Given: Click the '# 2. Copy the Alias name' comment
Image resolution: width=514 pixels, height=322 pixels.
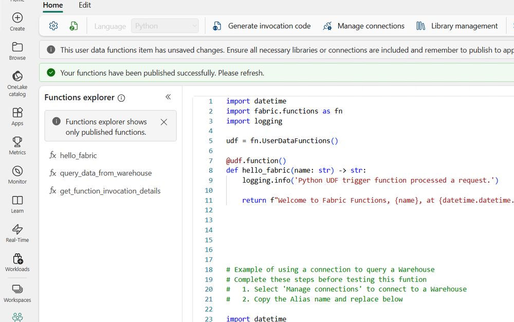Looking at the screenshot, I should click(x=315, y=299).
